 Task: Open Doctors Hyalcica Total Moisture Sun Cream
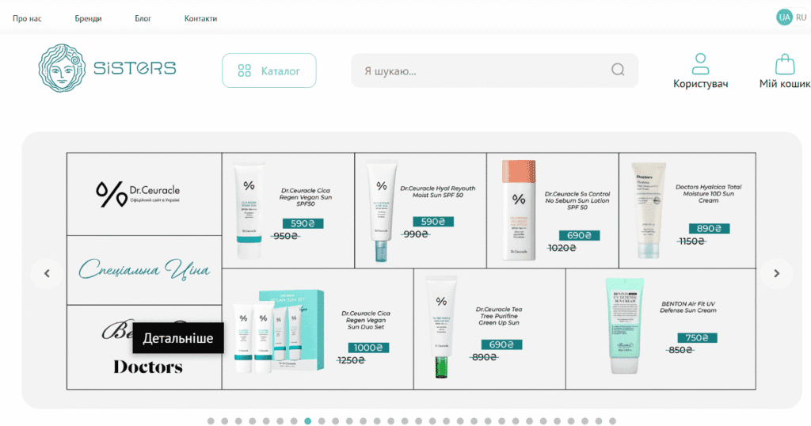[708, 193]
